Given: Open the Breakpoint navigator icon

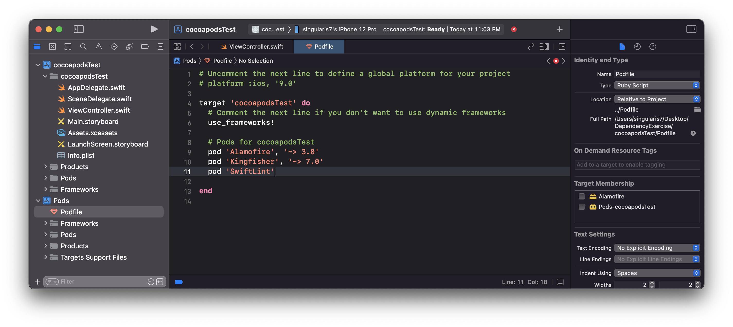Looking at the screenshot, I should pyautogui.click(x=145, y=47).
